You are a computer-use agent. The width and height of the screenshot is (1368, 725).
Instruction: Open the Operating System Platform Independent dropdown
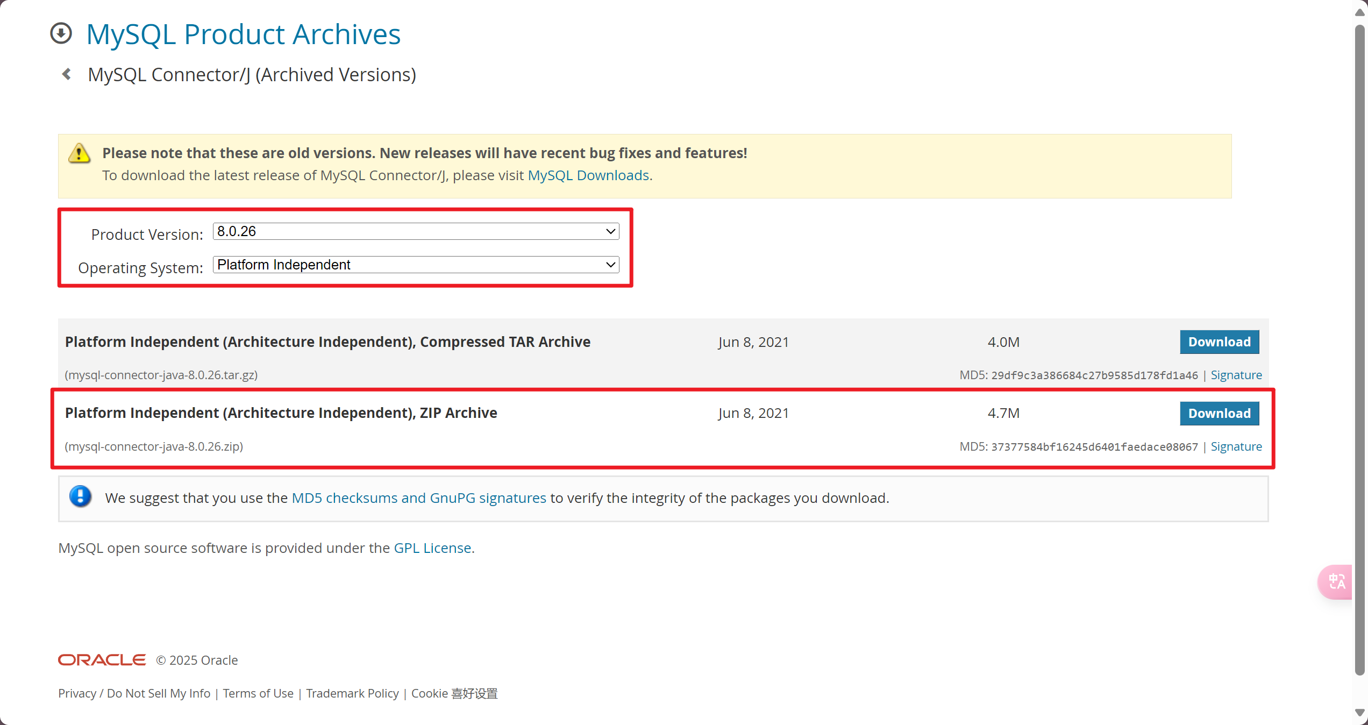coord(416,265)
